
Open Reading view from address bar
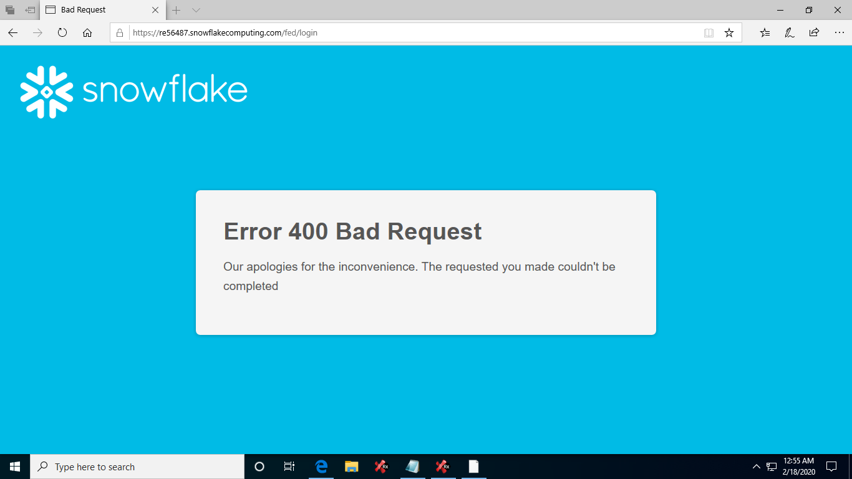(x=709, y=33)
